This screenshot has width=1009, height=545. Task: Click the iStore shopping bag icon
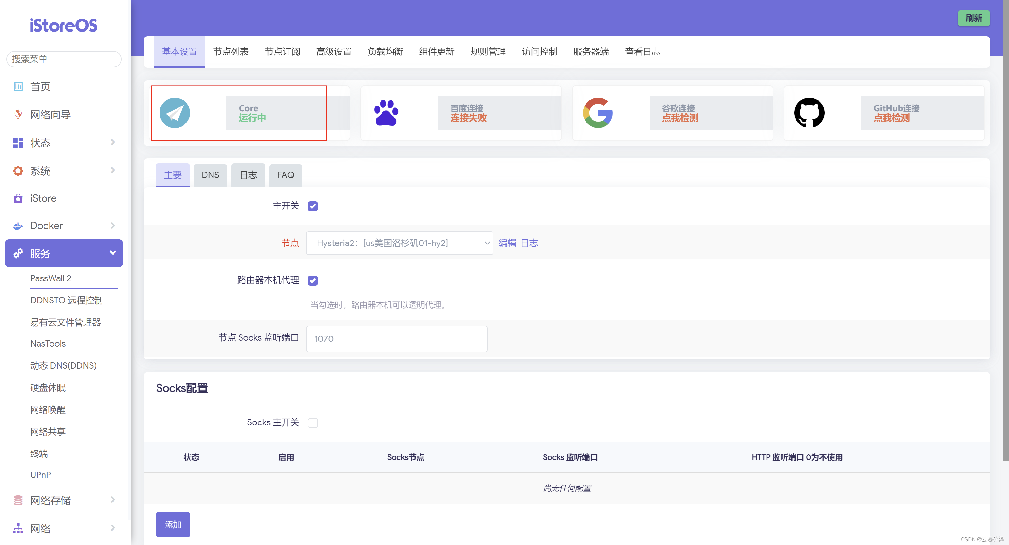[18, 198]
